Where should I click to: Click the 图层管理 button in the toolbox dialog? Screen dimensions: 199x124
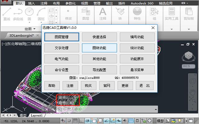pyautogui.click(x=62, y=37)
